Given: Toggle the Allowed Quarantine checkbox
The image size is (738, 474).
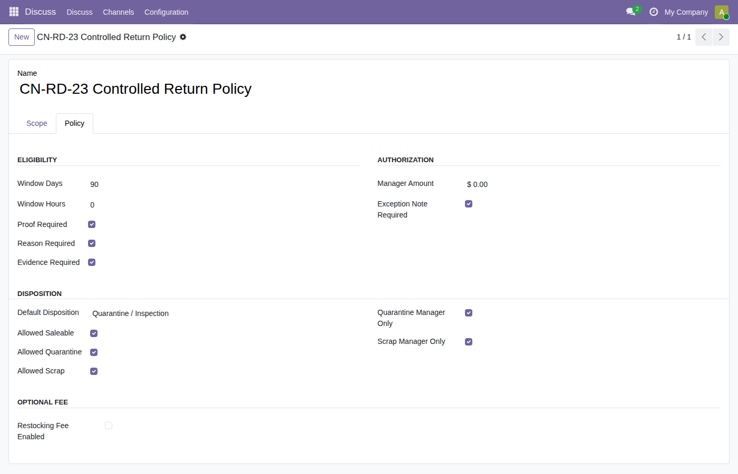Looking at the screenshot, I should (x=94, y=352).
